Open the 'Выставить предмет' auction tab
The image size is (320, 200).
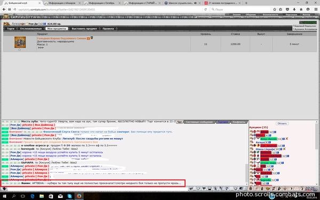[84, 29]
